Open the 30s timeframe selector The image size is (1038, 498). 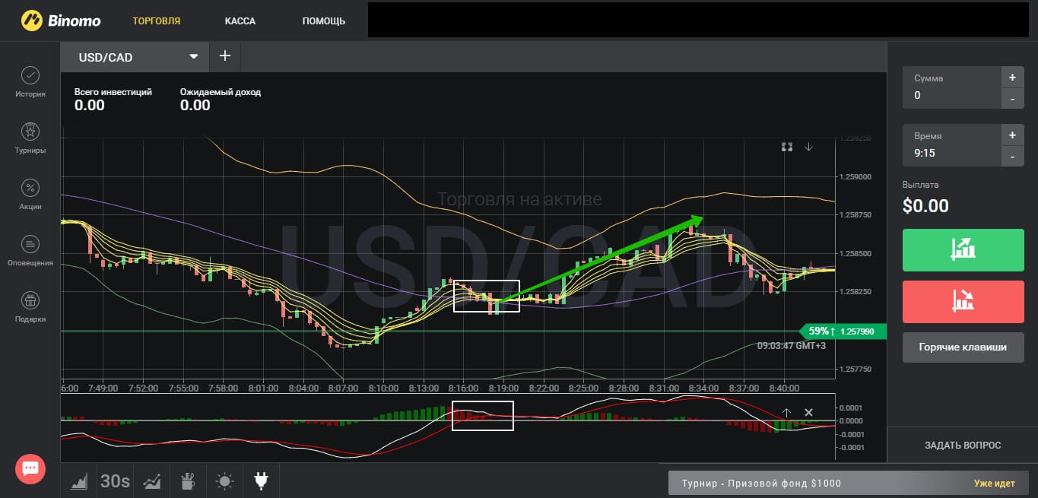(116, 481)
